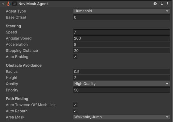Disable the Nav Mesh Agent component checkbox

(x=14, y=4)
